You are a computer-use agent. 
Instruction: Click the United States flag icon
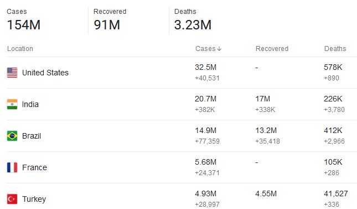pyautogui.click(x=12, y=73)
